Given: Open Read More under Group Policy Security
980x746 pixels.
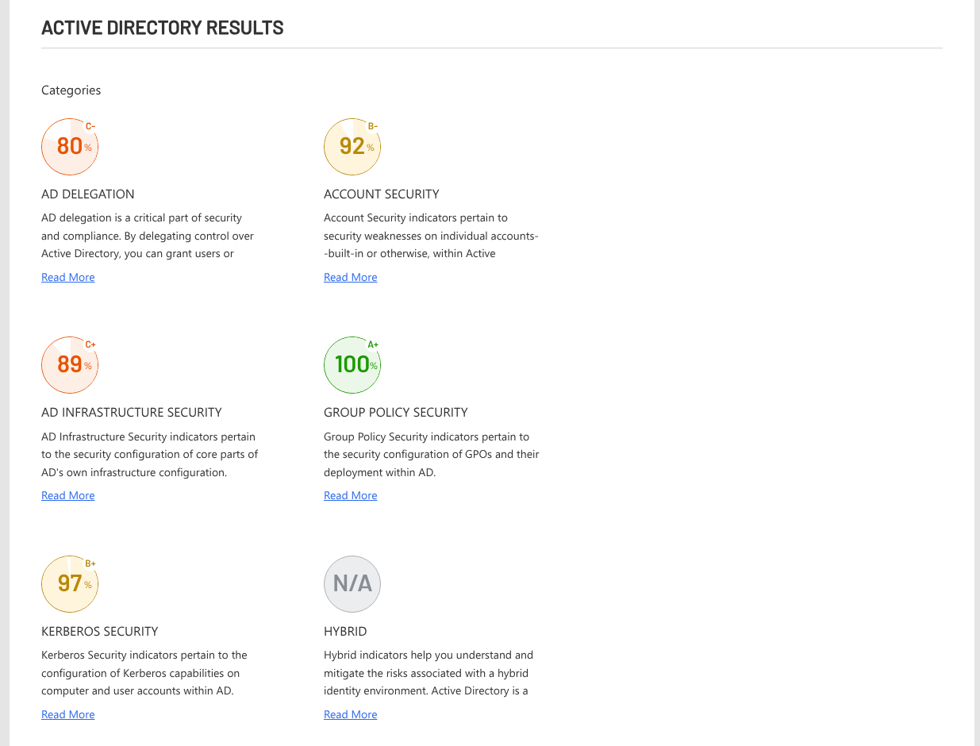Looking at the screenshot, I should (351, 495).
